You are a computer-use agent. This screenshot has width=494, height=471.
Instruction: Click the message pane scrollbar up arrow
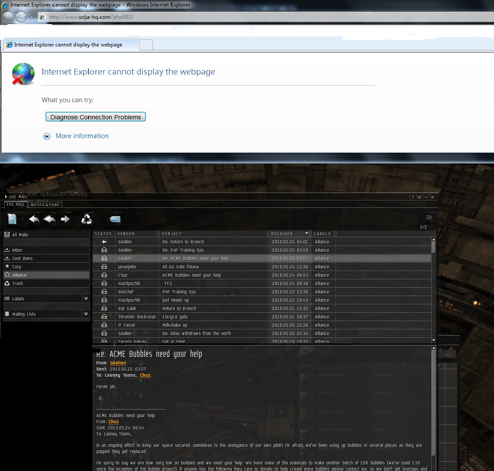[434, 348]
